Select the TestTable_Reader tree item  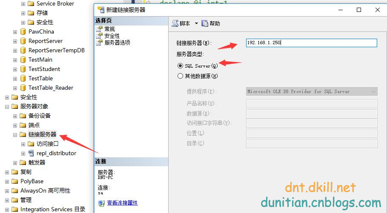pyautogui.click(x=51, y=88)
